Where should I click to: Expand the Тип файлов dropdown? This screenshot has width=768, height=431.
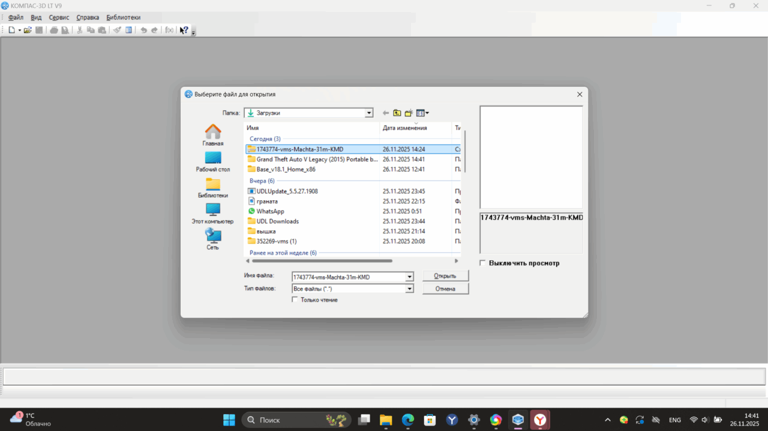[410, 289]
